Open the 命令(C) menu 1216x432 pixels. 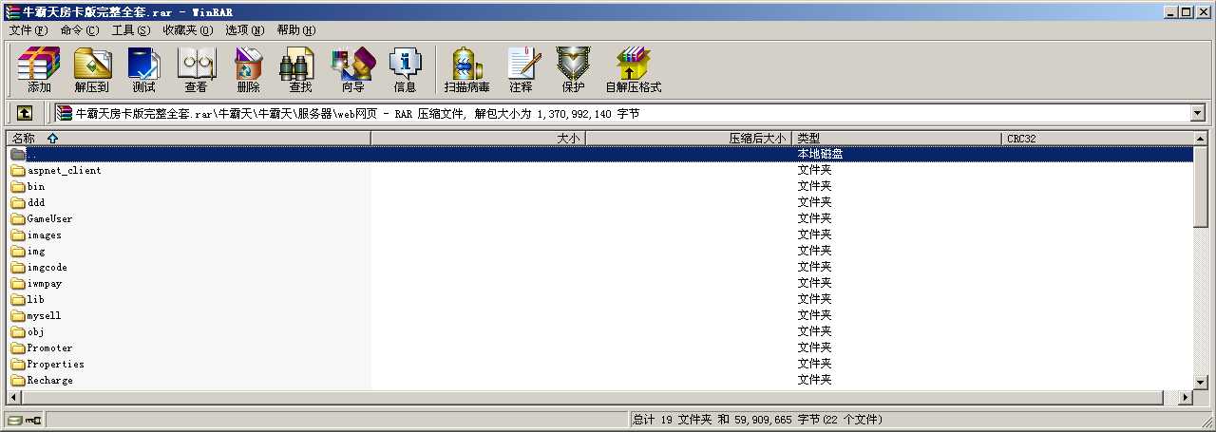click(80, 30)
